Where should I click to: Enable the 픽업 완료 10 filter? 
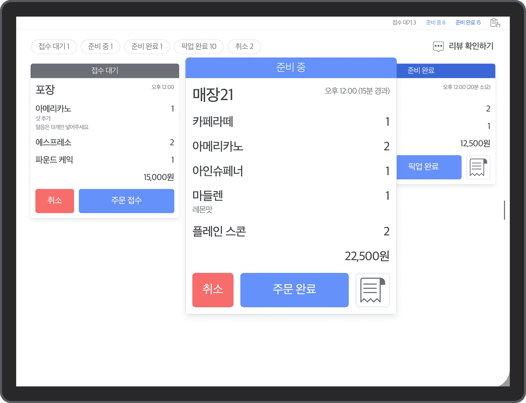(199, 47)
